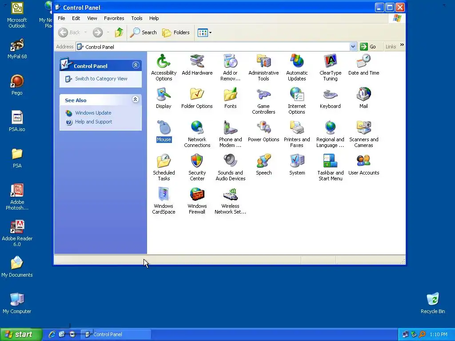Expand the Address bar dropdown
Screen dimensions: 455x341
(353, 47)
